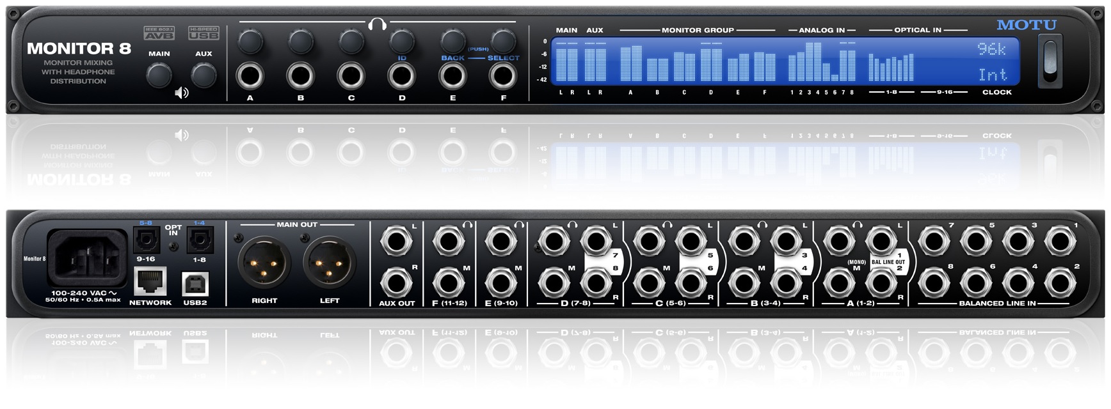
Task: Click the group C line out 6 jack
Action: [x=691, y=283]
